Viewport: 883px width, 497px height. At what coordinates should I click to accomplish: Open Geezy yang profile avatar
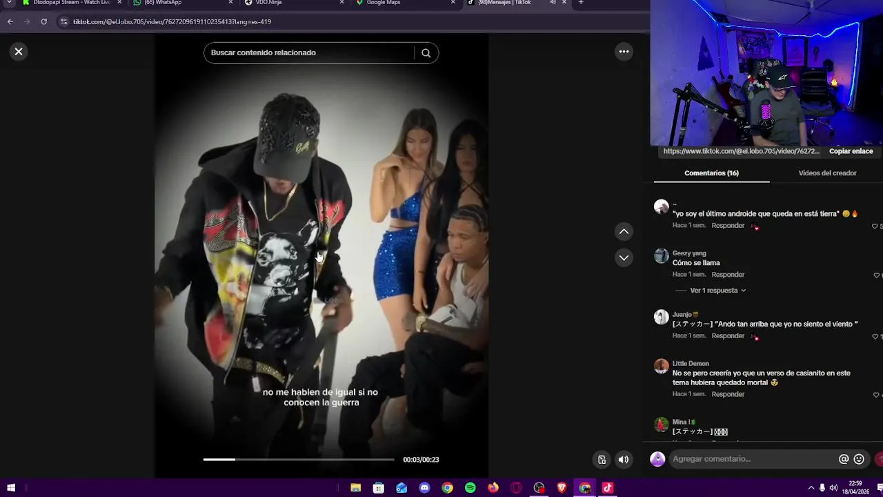coord(661,256)
